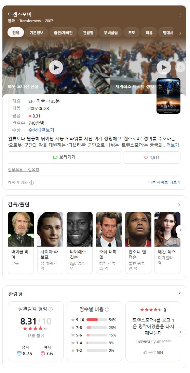Play the 로봇 오디션 현장 video clip

point(56,67)
